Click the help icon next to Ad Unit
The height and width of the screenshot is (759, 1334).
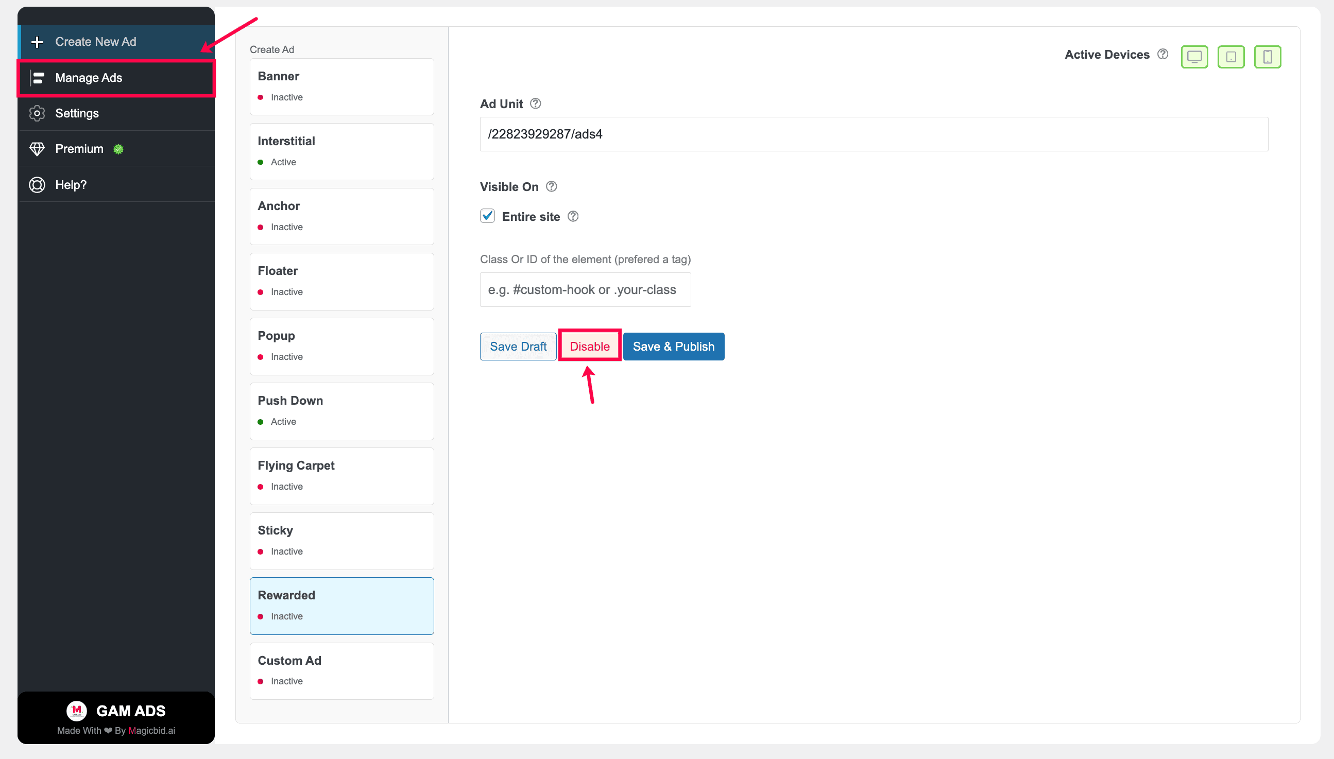point(535,103)
